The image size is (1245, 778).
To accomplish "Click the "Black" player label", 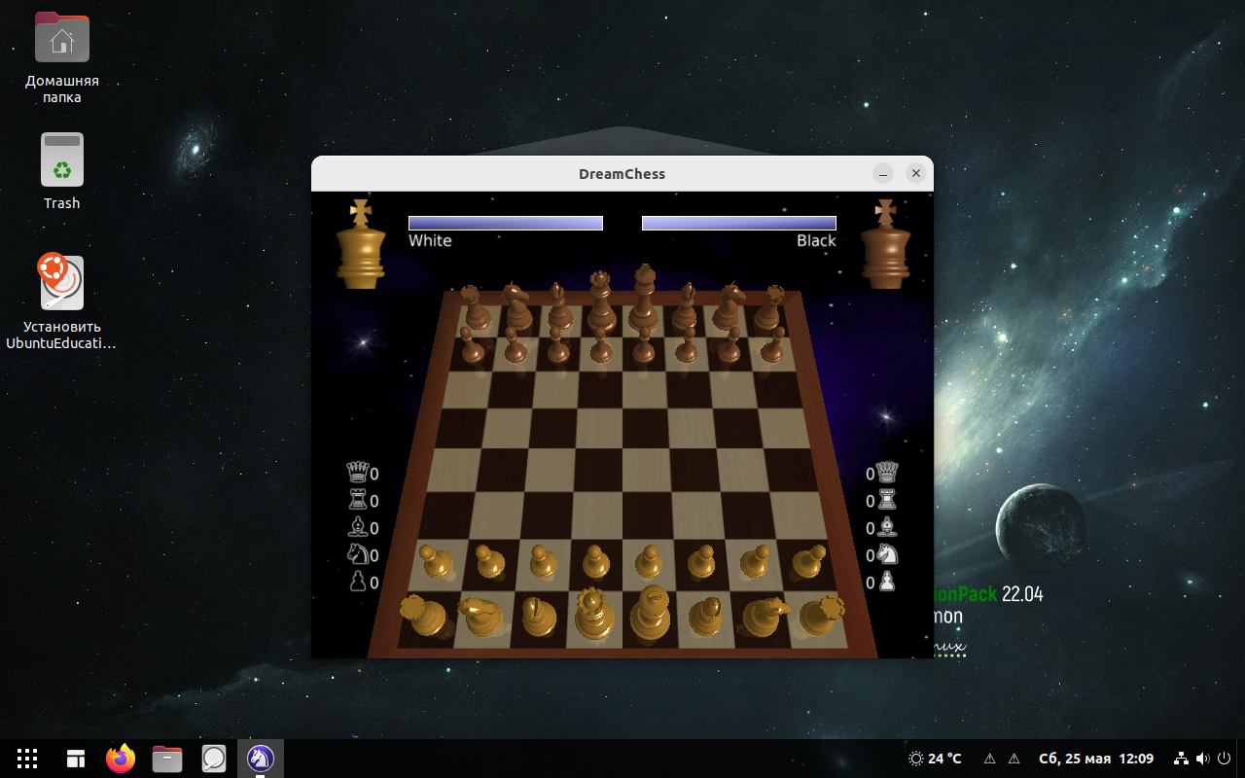I will [x=816, y=240].
